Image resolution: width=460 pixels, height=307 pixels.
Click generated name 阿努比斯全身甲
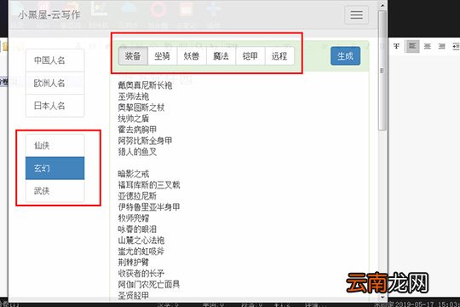pyautogui.click(x=145, y=141)
